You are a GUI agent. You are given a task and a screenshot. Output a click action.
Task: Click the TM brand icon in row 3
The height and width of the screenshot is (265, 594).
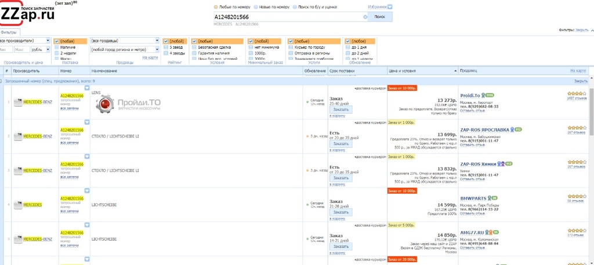(x=18, y=170)
